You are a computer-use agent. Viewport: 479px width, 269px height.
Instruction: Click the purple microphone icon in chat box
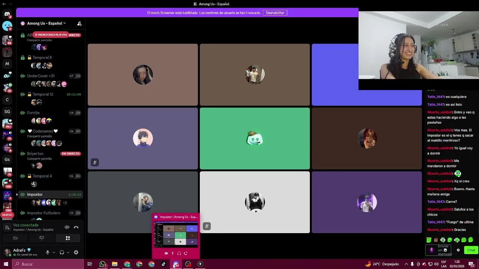[431, 250]
